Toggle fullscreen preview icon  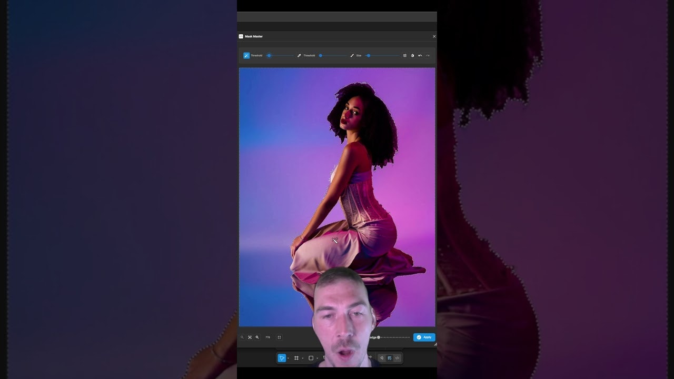tap(279, 337)
